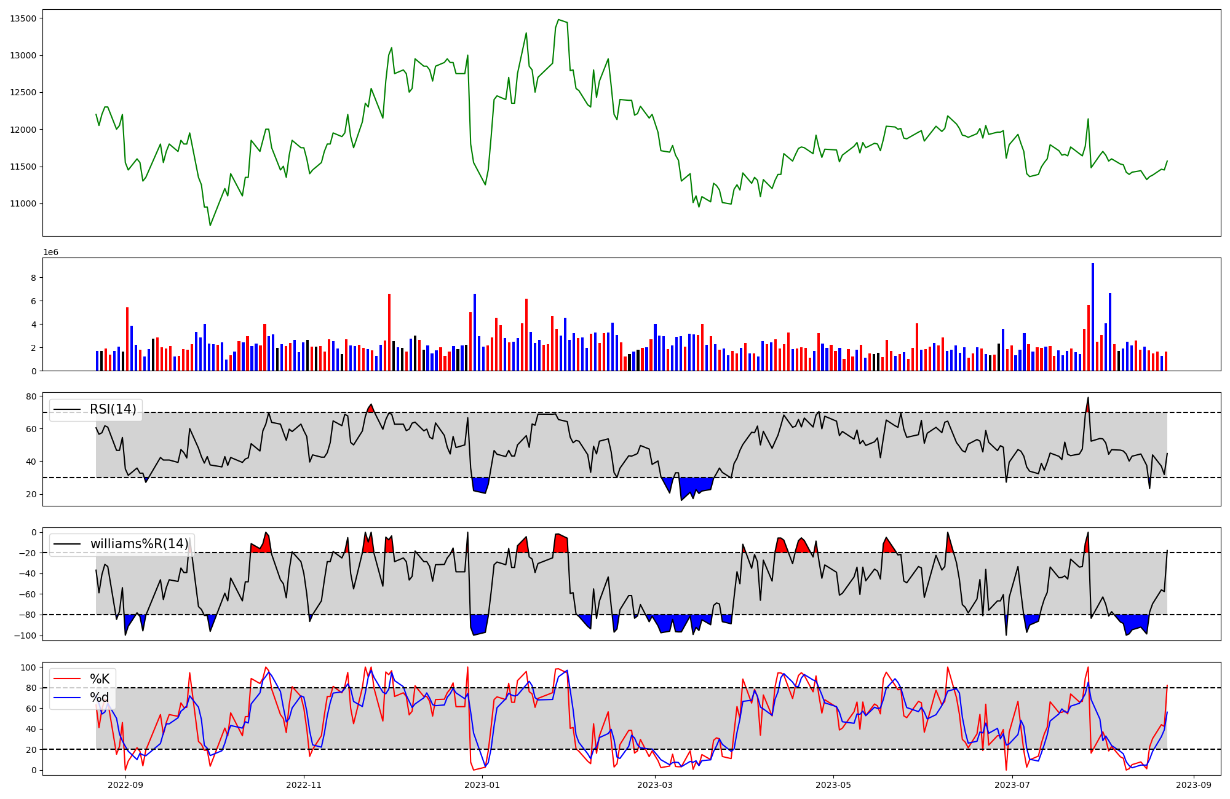Click the tallest blue volume bar
This screenshot has height=799, width=1230.
pos(1093,317)
